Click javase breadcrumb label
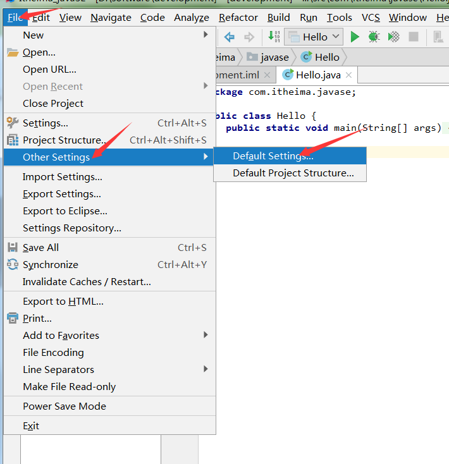 pos(274,57)
